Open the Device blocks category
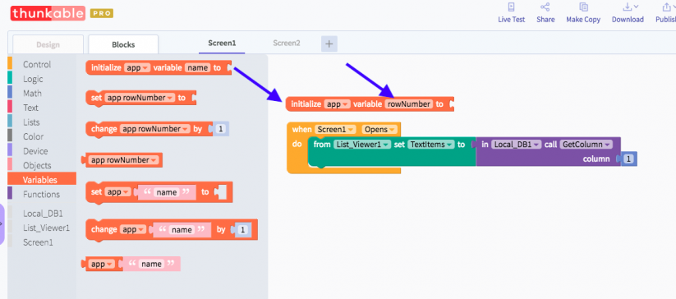 tap(35, 151)
